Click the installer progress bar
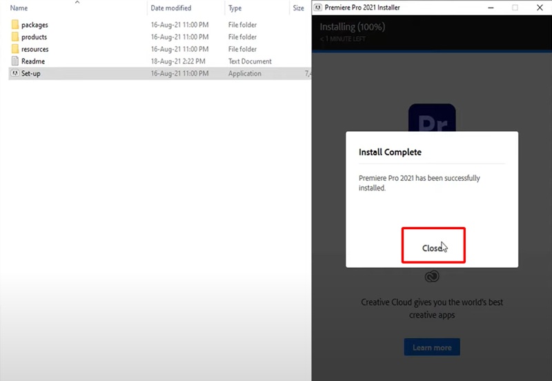The height and width of the screenshot is (381, 552). click(x=432, y=51)
